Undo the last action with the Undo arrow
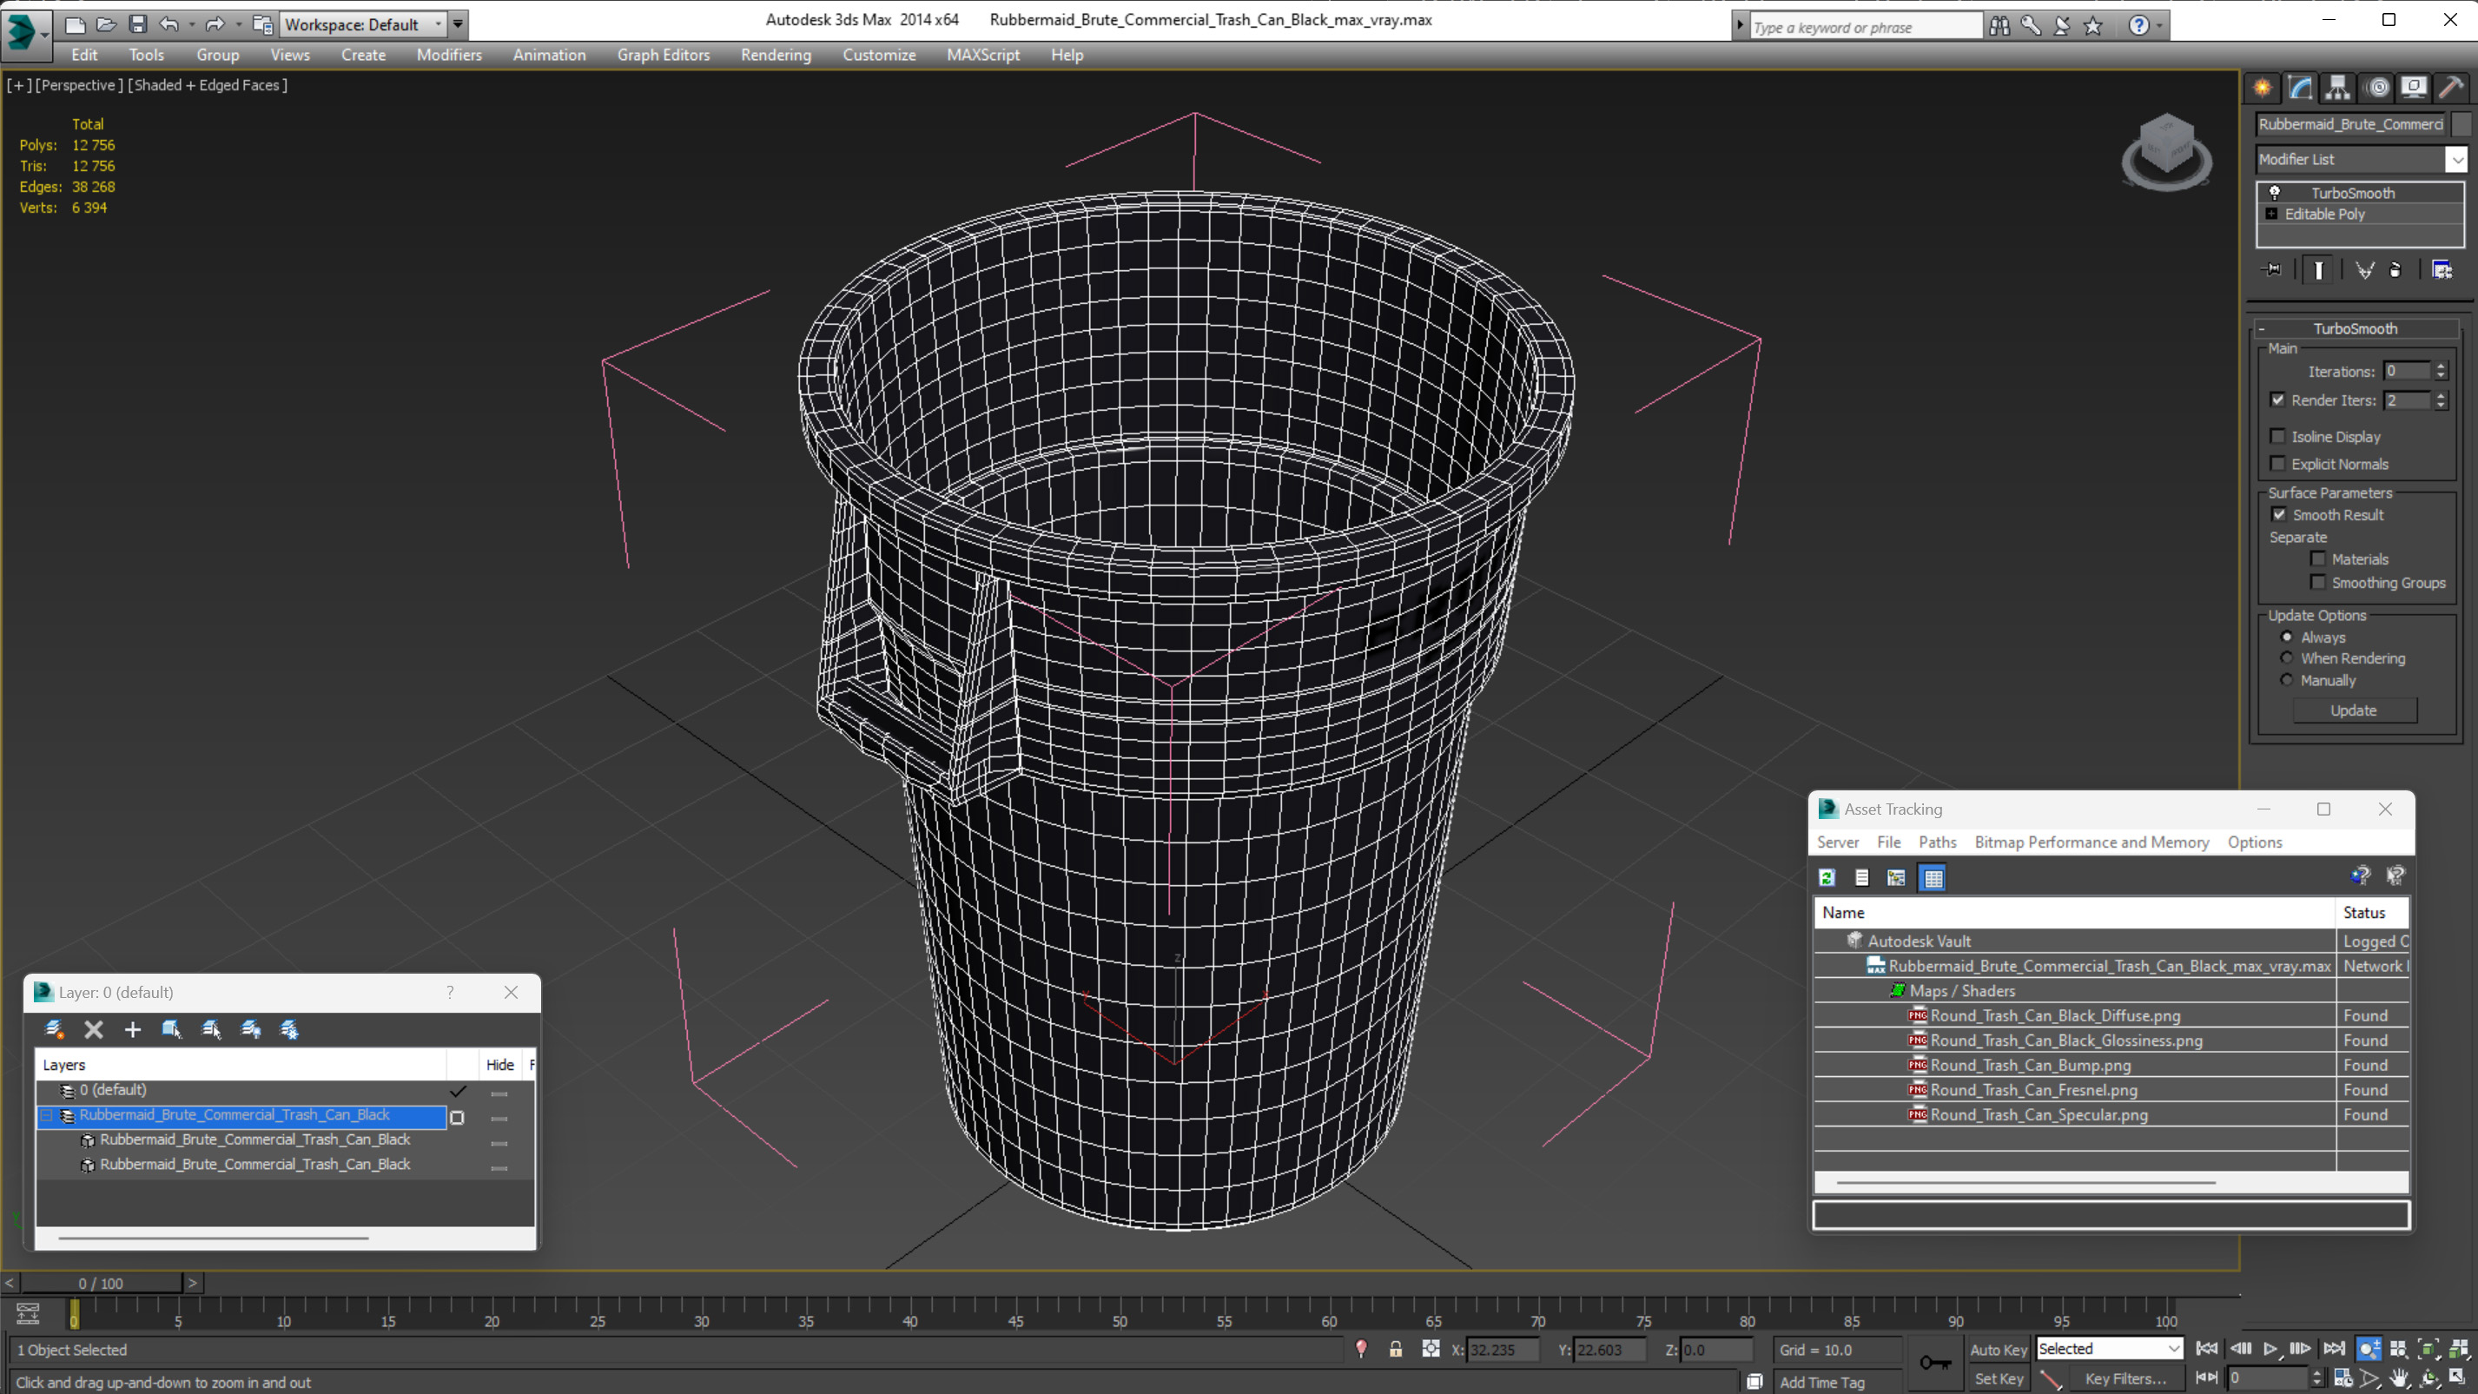The image size is (2478, 1394). coord(169,25)
